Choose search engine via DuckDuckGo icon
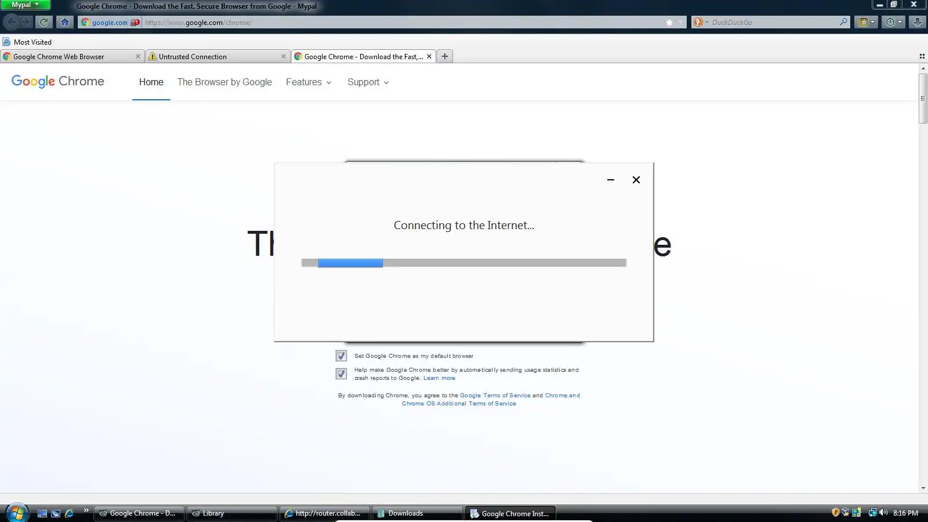The image size is (928, 522). tap(700, 22)
